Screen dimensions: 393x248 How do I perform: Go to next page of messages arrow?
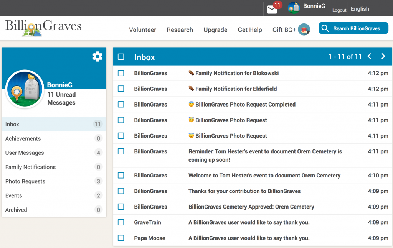[383, 57]
